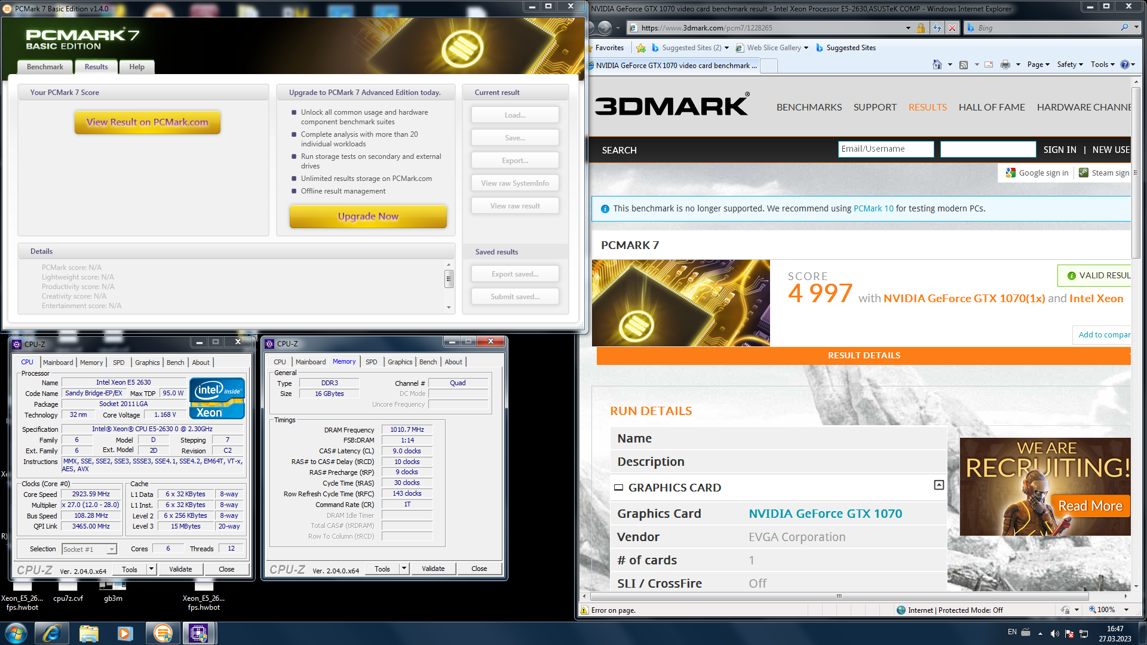Open the Socket #1 selection dropdown
Viewport: 1147px width, 645px height.
tap(111, 549)
